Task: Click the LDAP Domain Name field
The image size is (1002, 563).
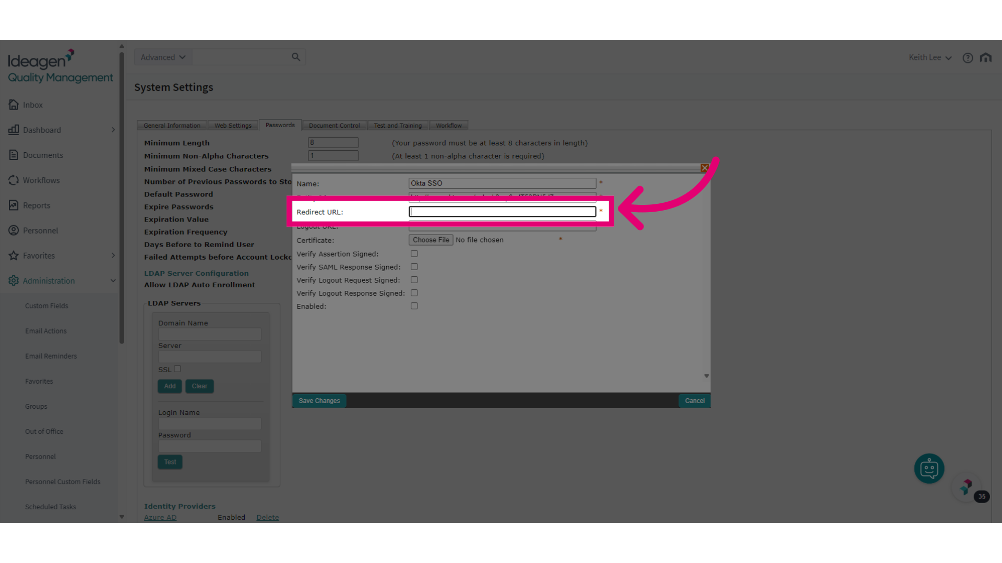Action: (210, 334)
